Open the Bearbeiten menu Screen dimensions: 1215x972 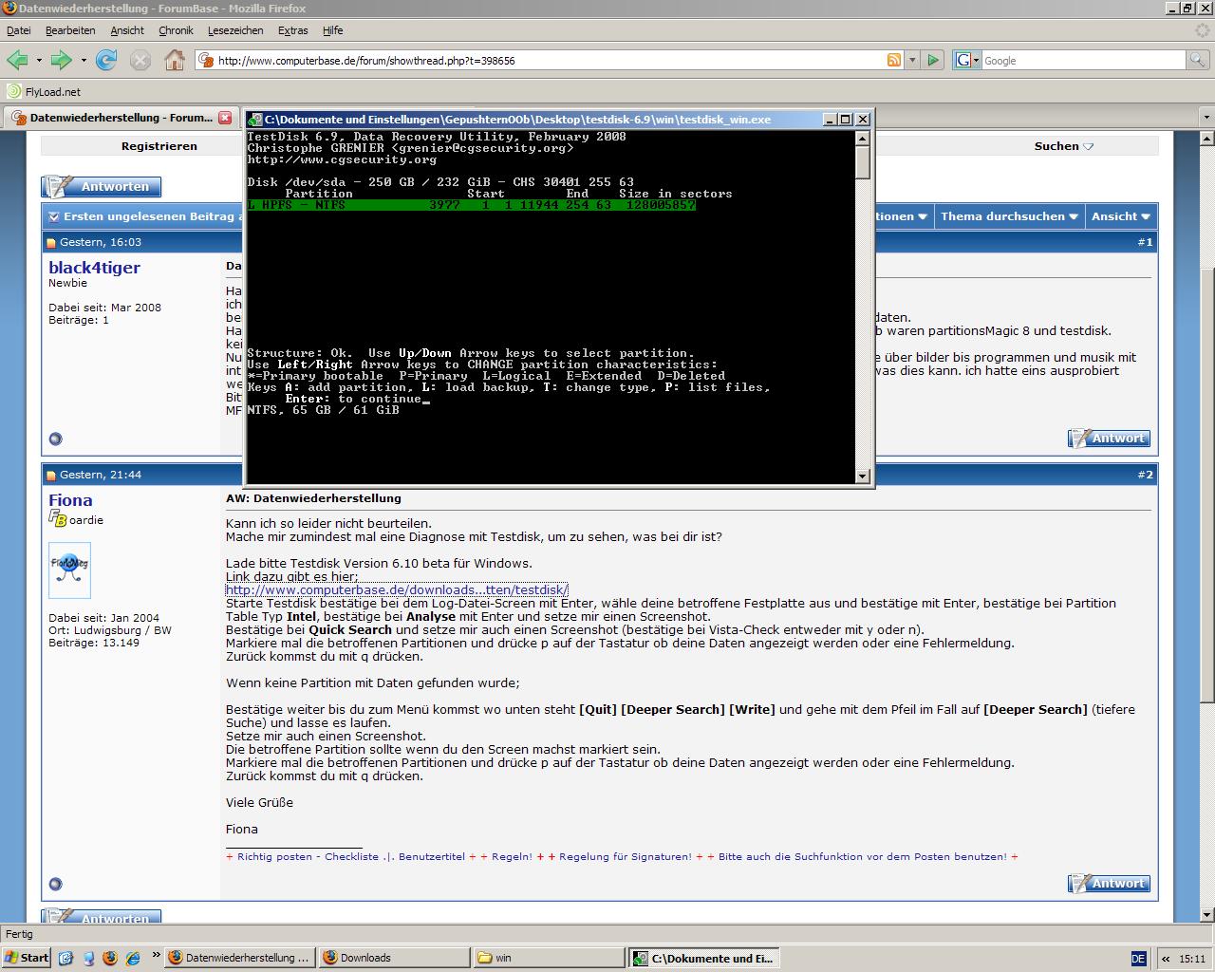pyautogui.click(x=70, y=30)
